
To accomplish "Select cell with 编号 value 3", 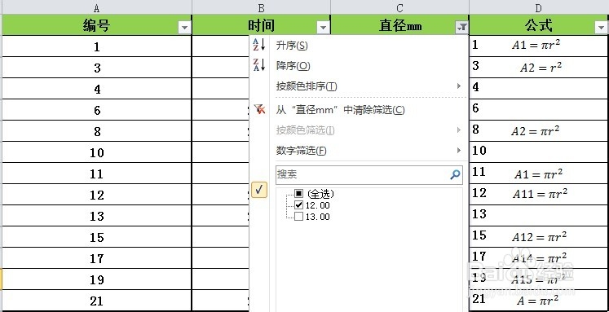I will point(97,68).
